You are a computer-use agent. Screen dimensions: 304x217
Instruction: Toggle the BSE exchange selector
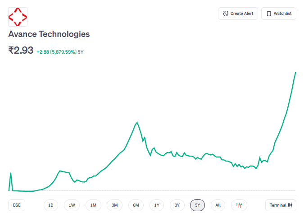(x=17, y=205)
